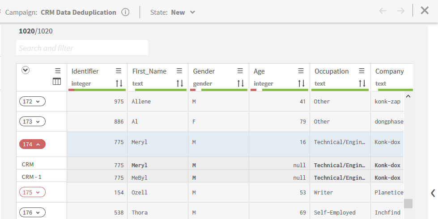
Task: Sort by the First_Name column arrows
Action: [x=179, y=83]
